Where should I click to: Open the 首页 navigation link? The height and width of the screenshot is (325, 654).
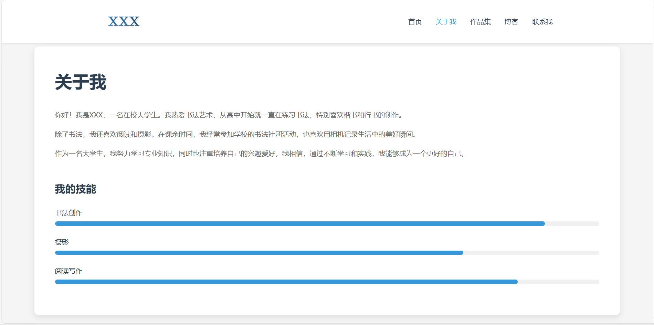click(x=415, y=22)
